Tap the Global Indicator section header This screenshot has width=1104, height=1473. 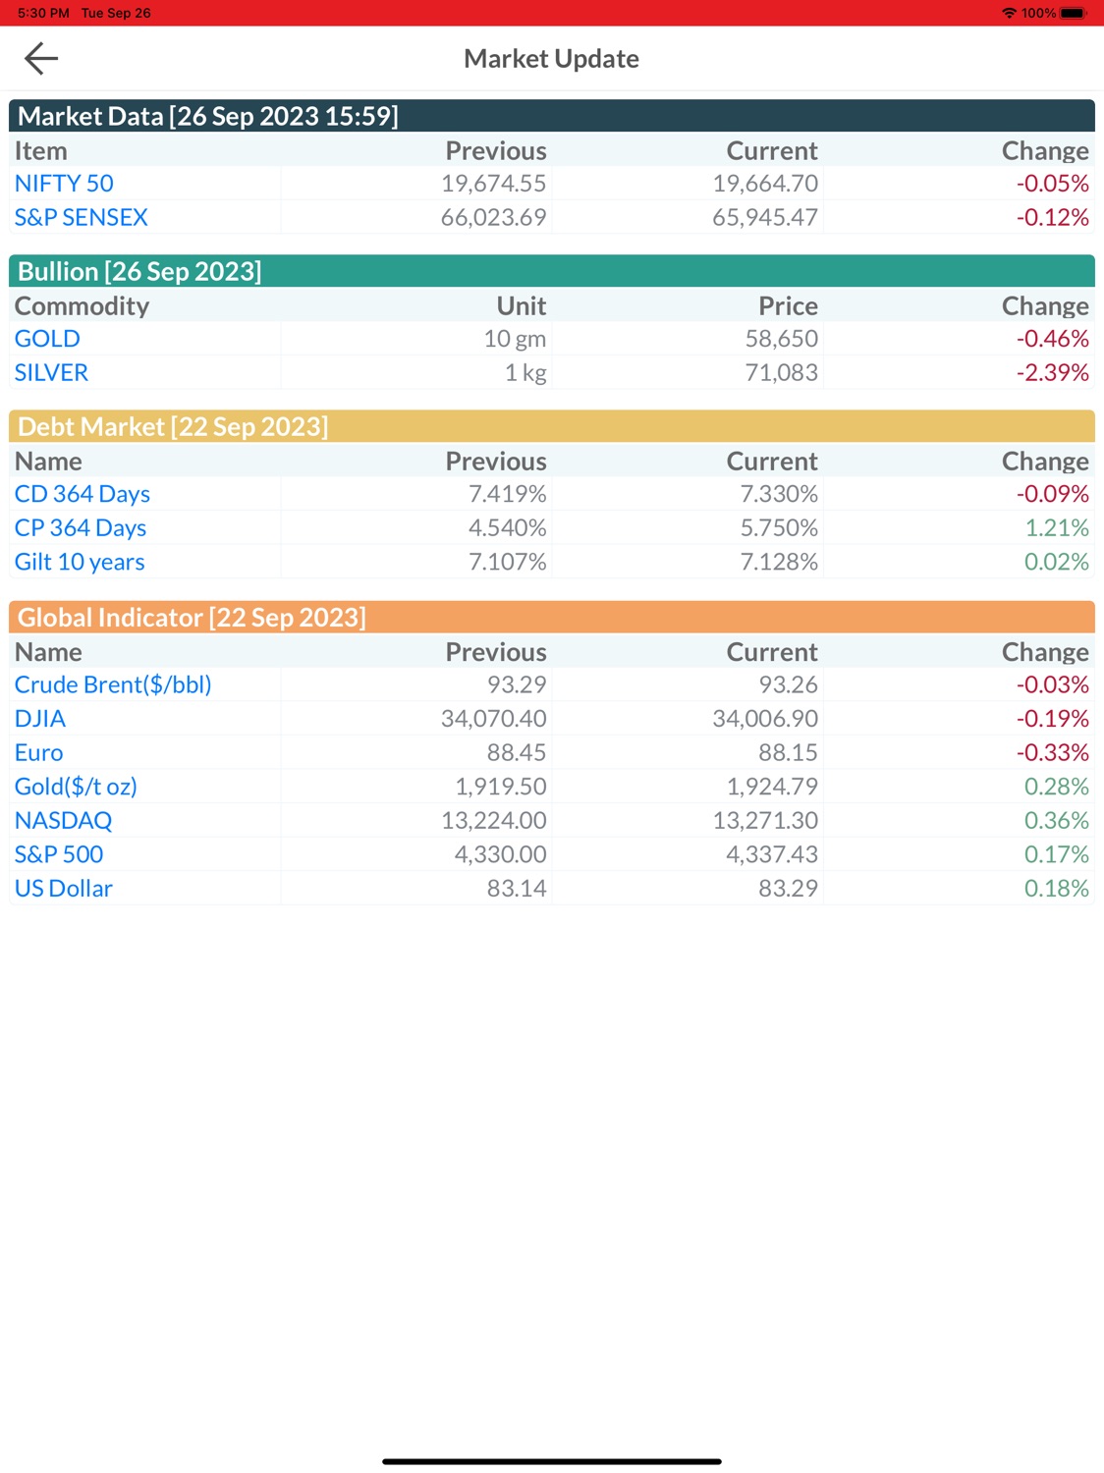[552, 617]
